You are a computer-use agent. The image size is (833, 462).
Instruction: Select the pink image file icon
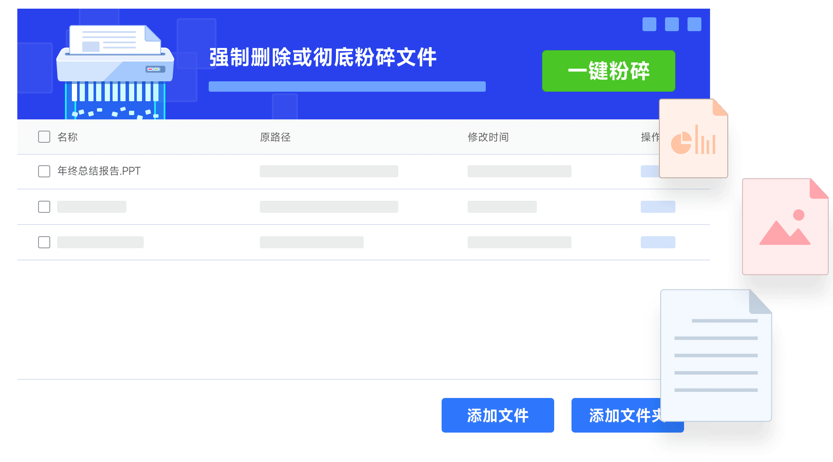tap(785, 227)
